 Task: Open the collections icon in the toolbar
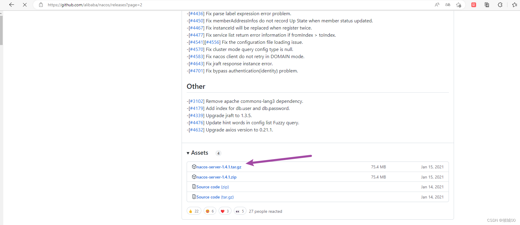tap(487, 5)
